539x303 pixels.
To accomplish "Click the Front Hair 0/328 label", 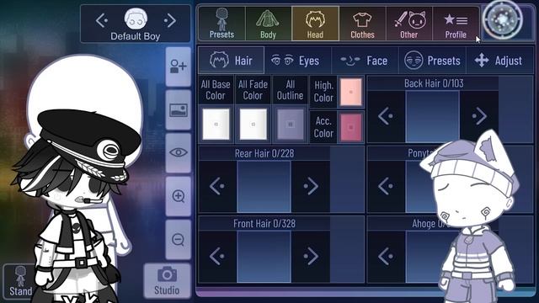I will (x=264, y=224).
